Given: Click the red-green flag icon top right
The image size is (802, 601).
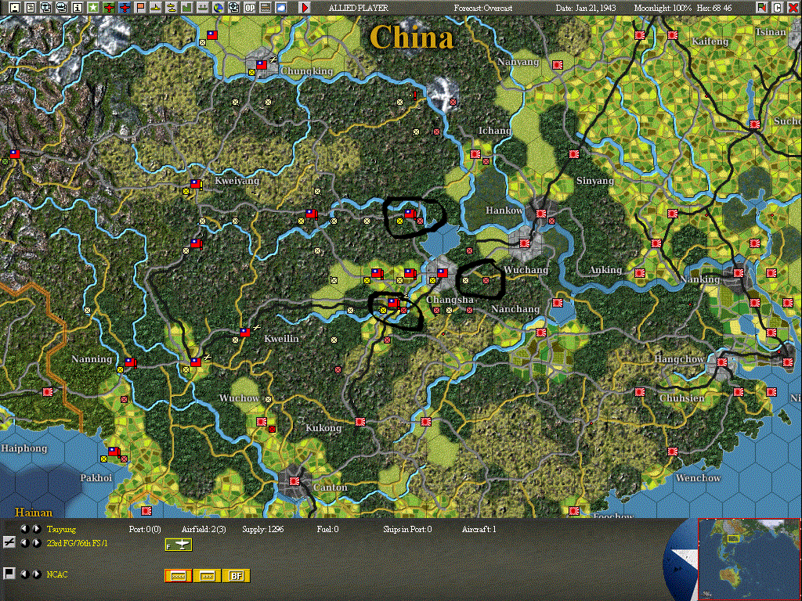Looking at the screenshot, I should pyautogui.click(x=762, y=7).
